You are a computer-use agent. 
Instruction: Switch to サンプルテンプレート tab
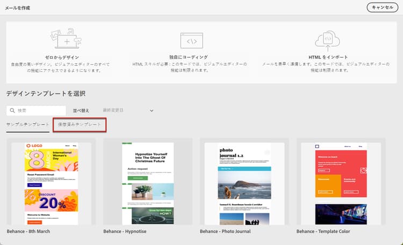coord(28,125)
